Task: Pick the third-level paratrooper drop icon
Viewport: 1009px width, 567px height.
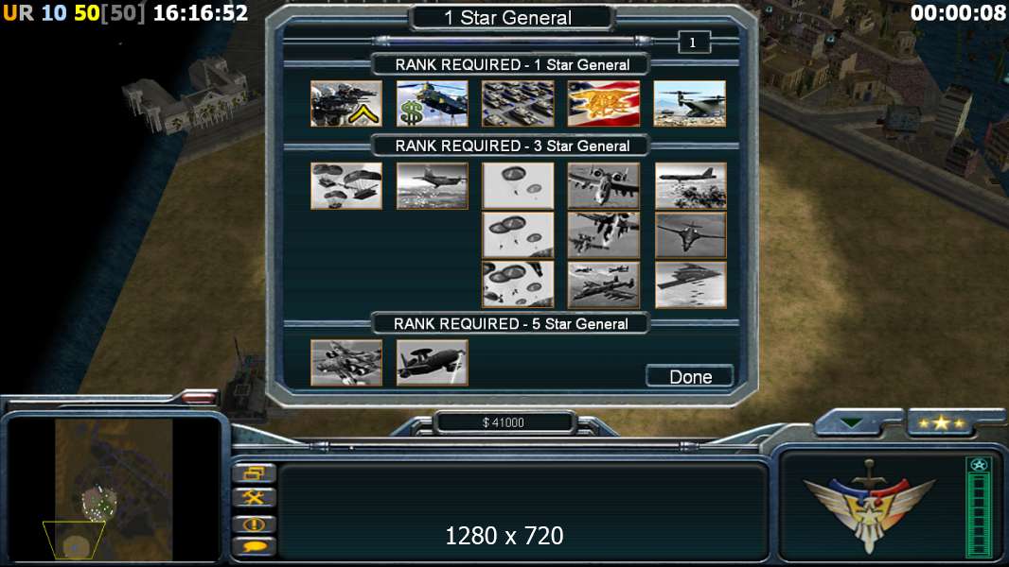Action: coord(518,284)
